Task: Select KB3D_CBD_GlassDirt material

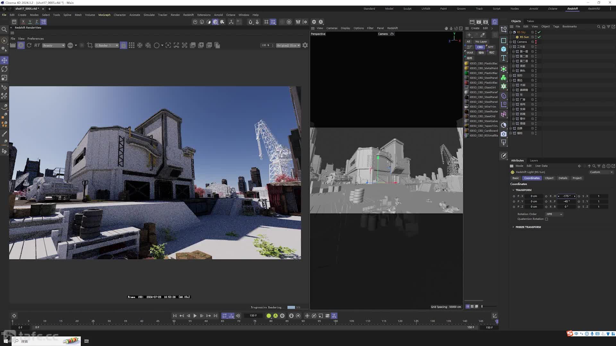Action: pyautogui.click(x=481, y=87)
